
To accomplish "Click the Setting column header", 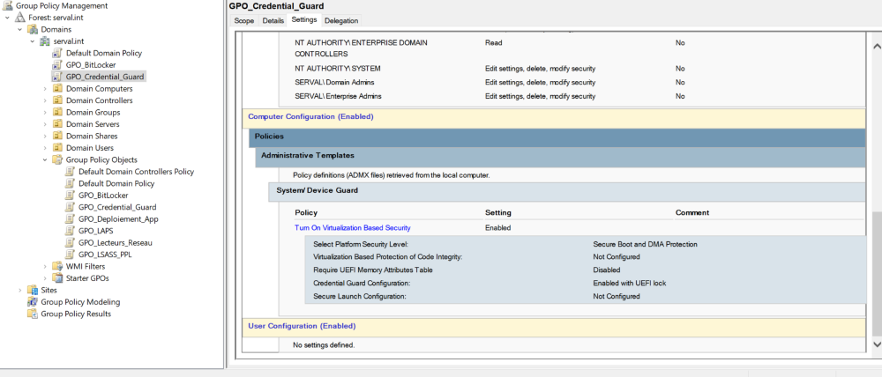I will point(497,213).
